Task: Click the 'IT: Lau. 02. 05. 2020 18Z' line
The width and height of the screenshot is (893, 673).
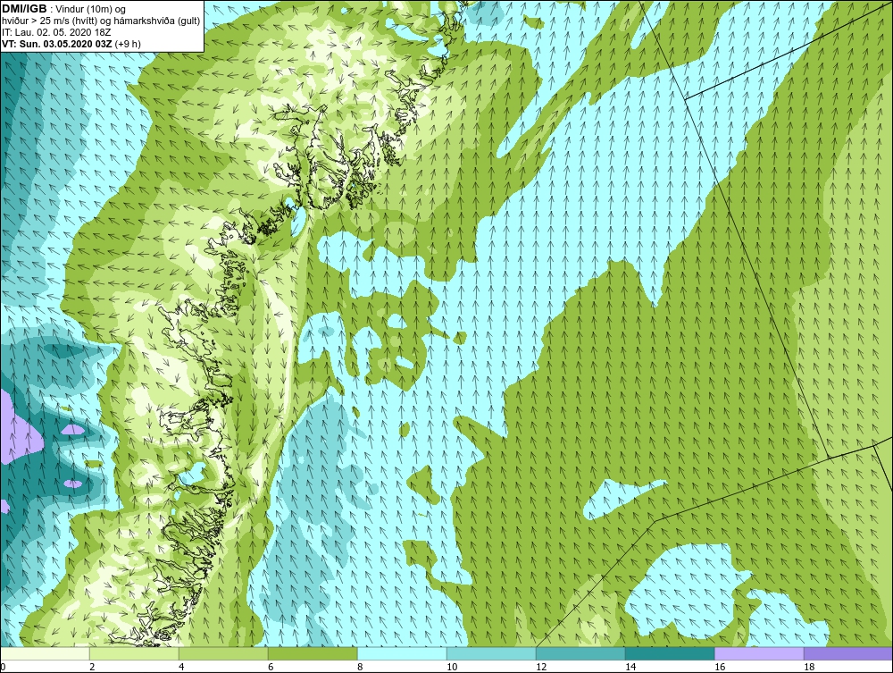Action: tap(56, 32)
